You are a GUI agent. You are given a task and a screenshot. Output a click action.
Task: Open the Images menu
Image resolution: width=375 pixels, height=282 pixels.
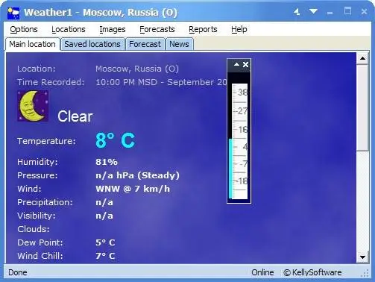click(113, 29)
